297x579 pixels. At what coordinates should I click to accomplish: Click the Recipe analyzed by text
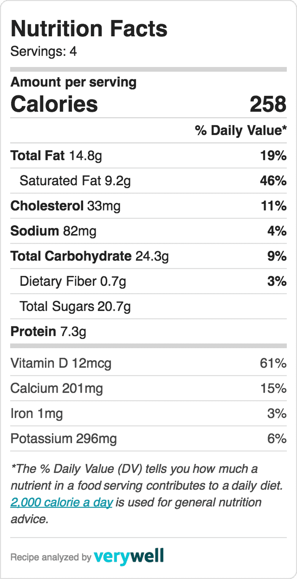pyautogui.click(x=51, y=557)
